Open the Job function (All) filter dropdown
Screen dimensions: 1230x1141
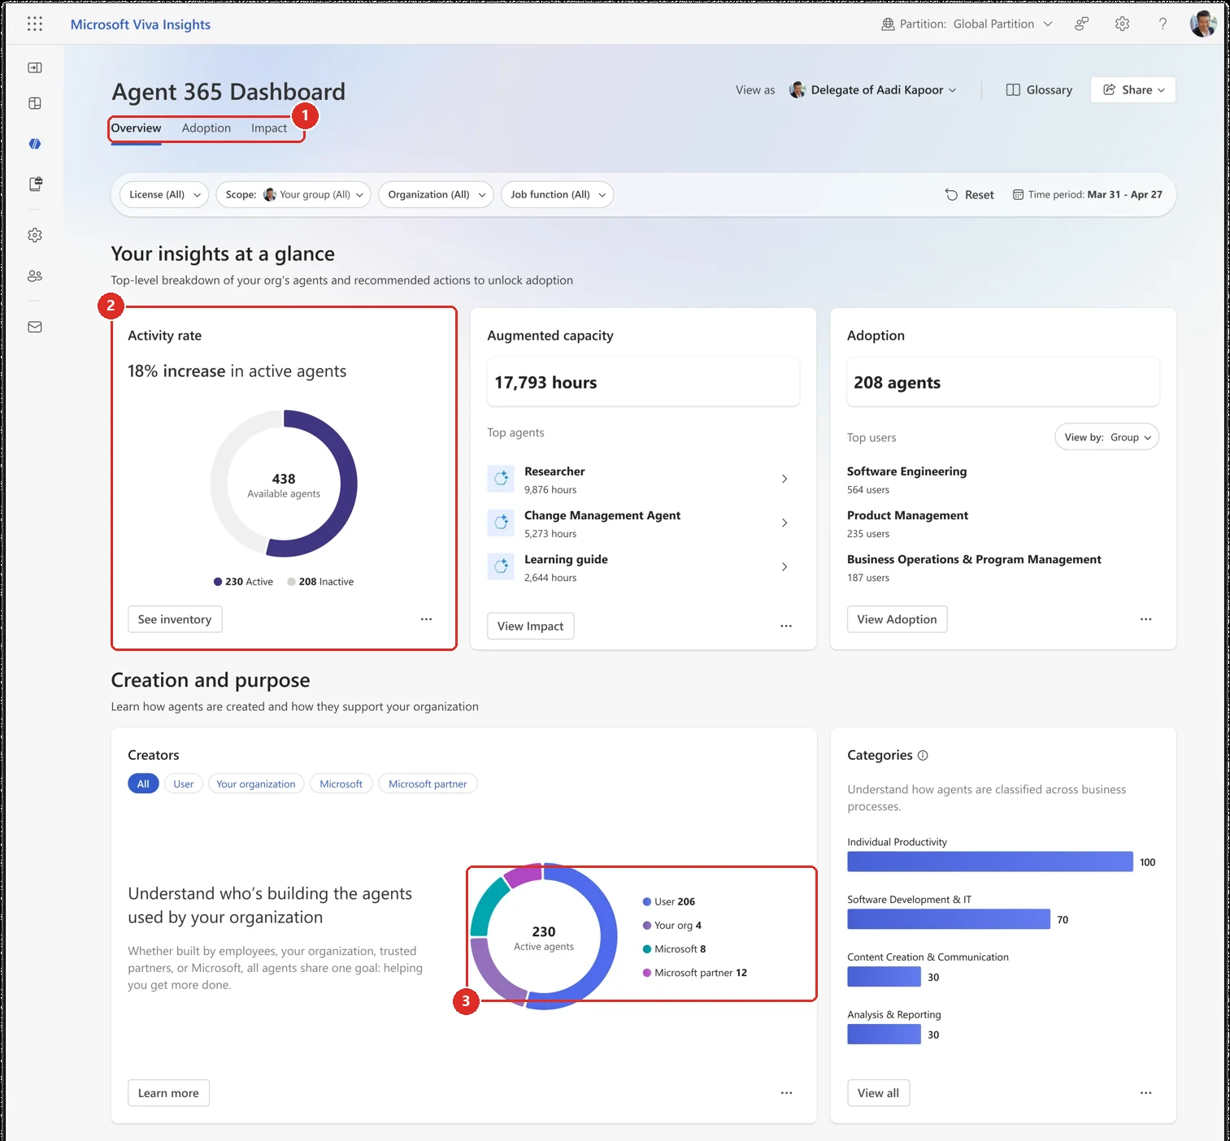pos(557,195)
